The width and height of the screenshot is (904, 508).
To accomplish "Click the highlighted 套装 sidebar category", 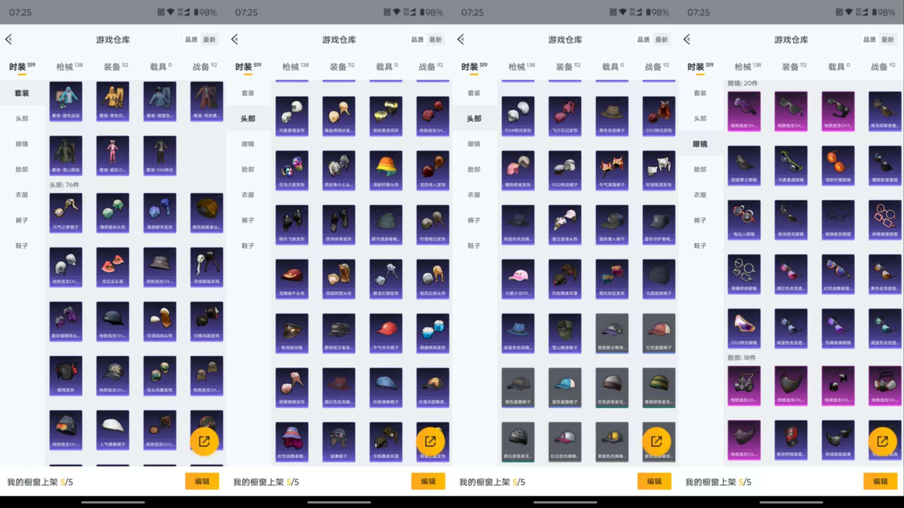I will [x=22, y=93].
